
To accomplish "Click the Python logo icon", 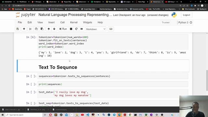I will pos(174,15).
